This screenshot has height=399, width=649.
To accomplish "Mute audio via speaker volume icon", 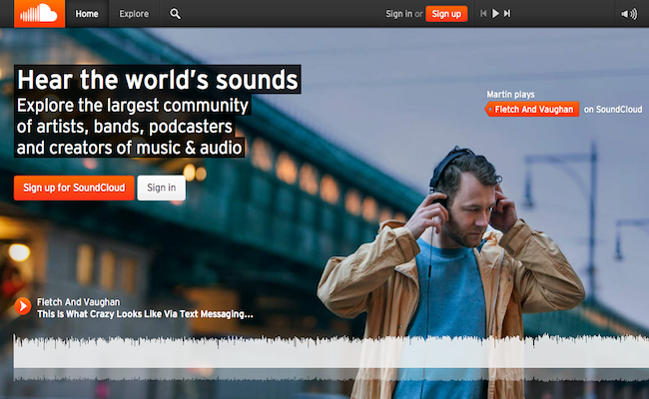I will point(629,14).
